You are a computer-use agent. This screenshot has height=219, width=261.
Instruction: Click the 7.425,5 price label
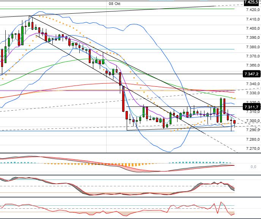pyautogui.click(x=252, y=2)
